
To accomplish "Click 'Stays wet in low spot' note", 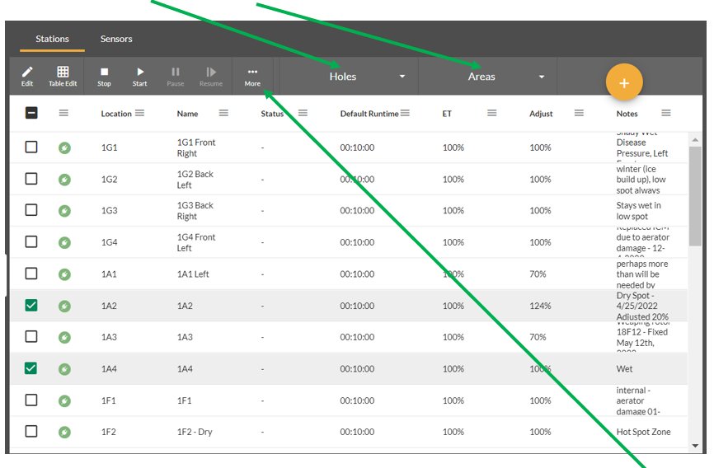I will click(638, 211).
